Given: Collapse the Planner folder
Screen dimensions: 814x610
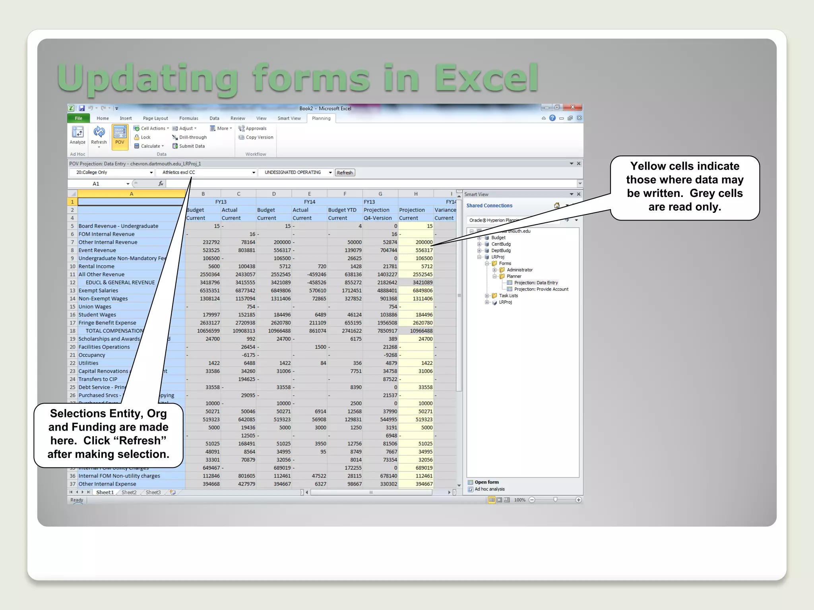Looking at the screenshot, I should (x=494, y=276).
